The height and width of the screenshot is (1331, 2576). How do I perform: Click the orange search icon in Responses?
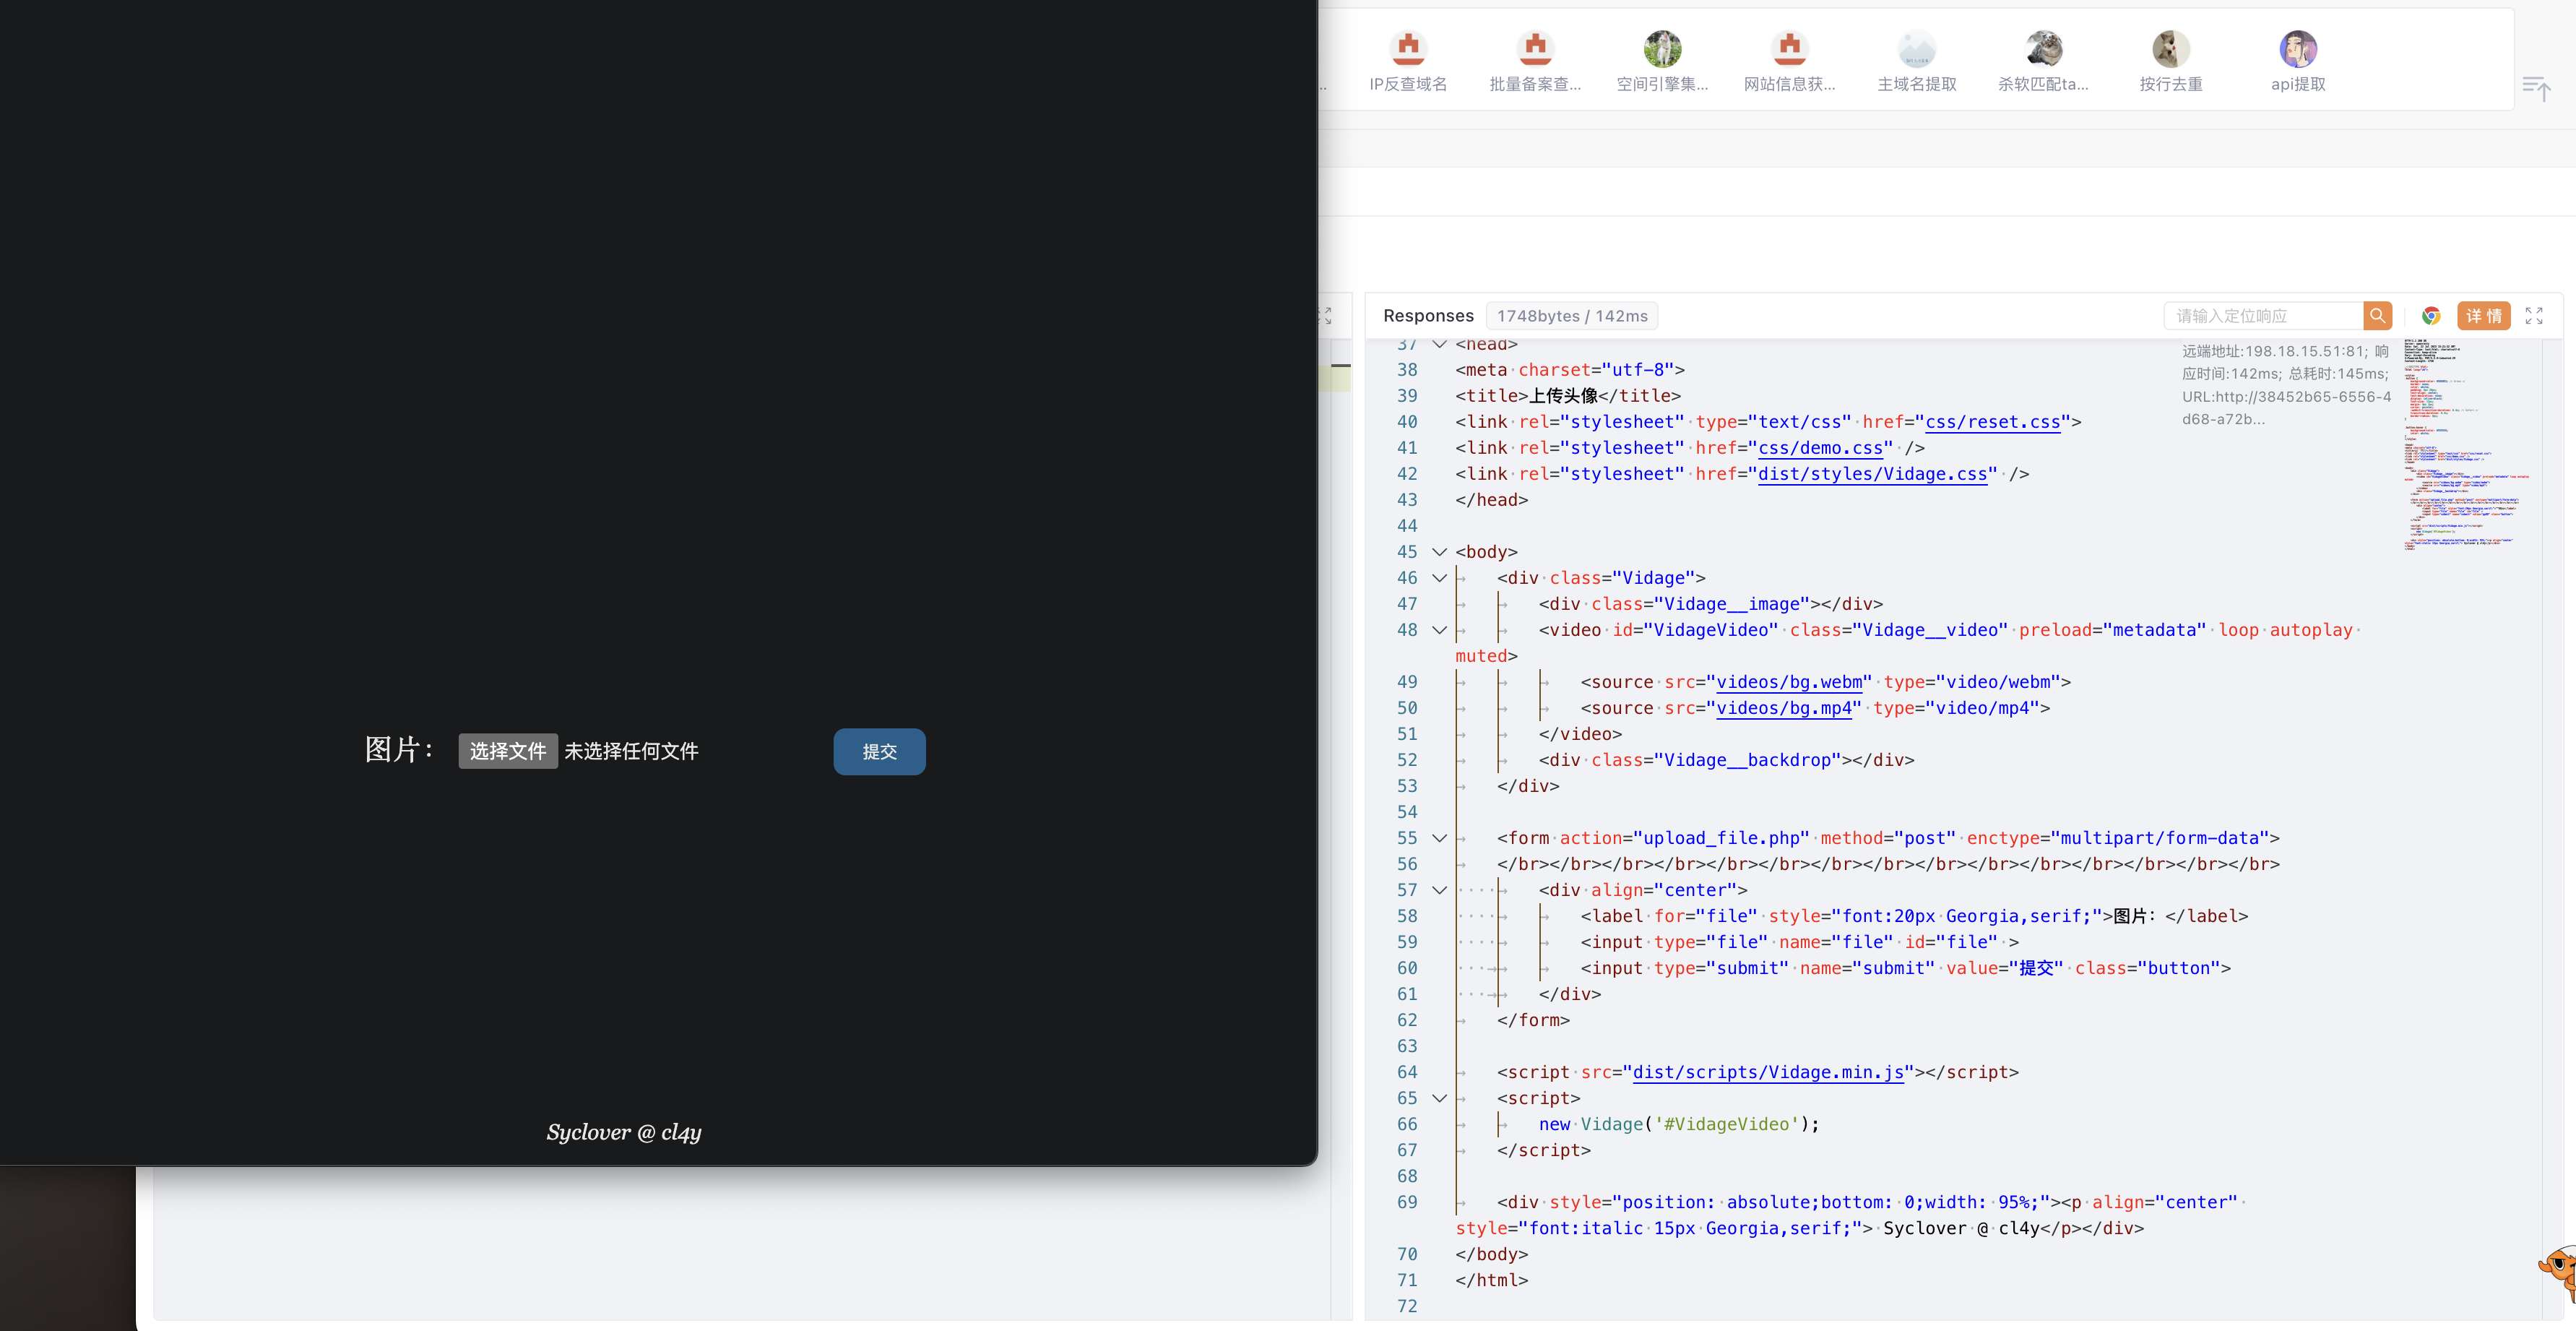[x=2377, y=316]
